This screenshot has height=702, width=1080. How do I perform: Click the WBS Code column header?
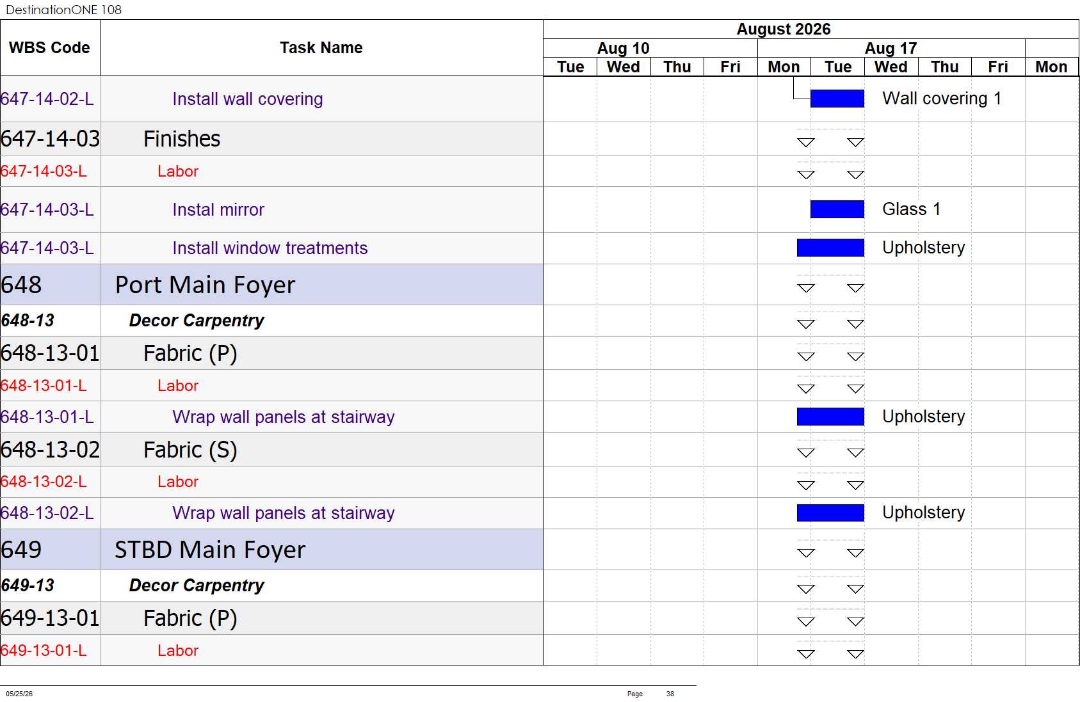click(x=50, y=48)
